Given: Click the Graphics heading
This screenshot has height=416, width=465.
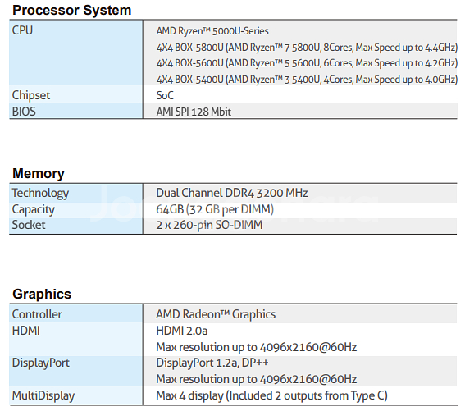Looking at the screenshot, I should [x=42, y=294].
